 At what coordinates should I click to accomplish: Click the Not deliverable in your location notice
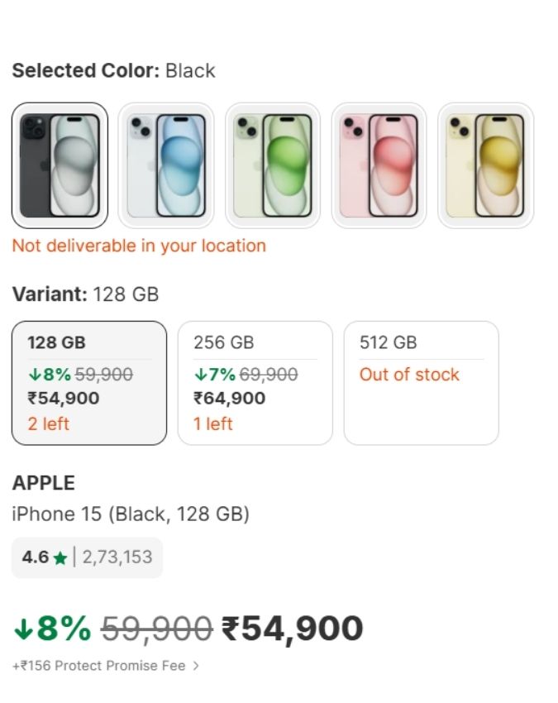tap(139, 246)
